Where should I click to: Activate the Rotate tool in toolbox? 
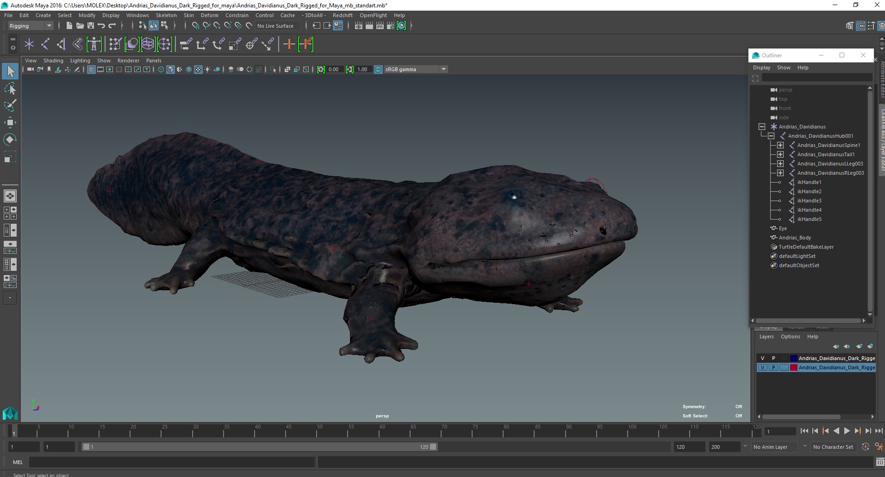click(10, 140)
